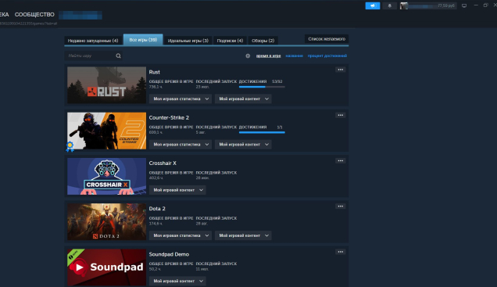Expand Crosshair X game content dropdown
497x287 pixels.
(177, 190)
